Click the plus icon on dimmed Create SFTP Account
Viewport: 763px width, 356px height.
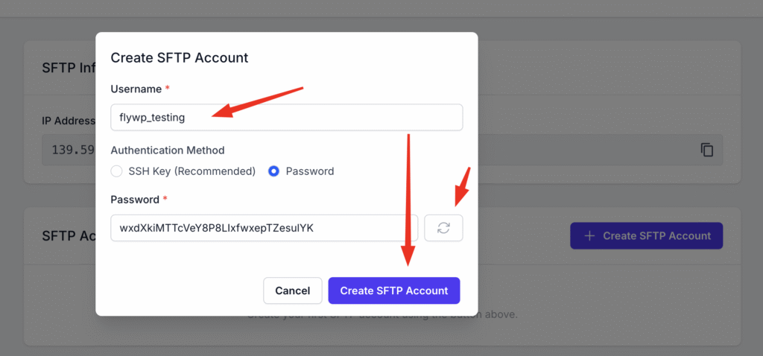pyautogui.click(x=589, y=236)
